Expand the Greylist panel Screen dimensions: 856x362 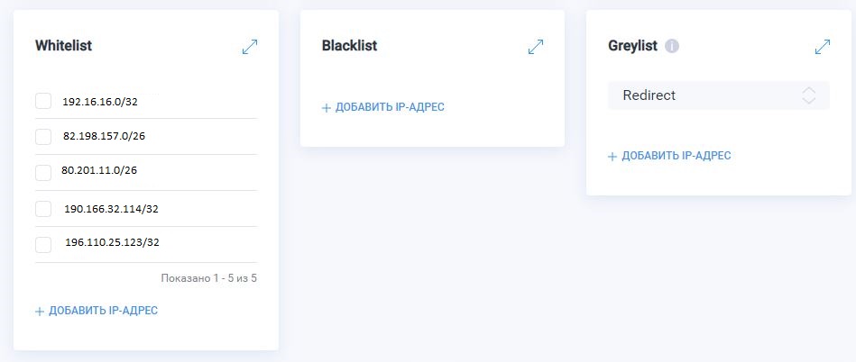822,47
